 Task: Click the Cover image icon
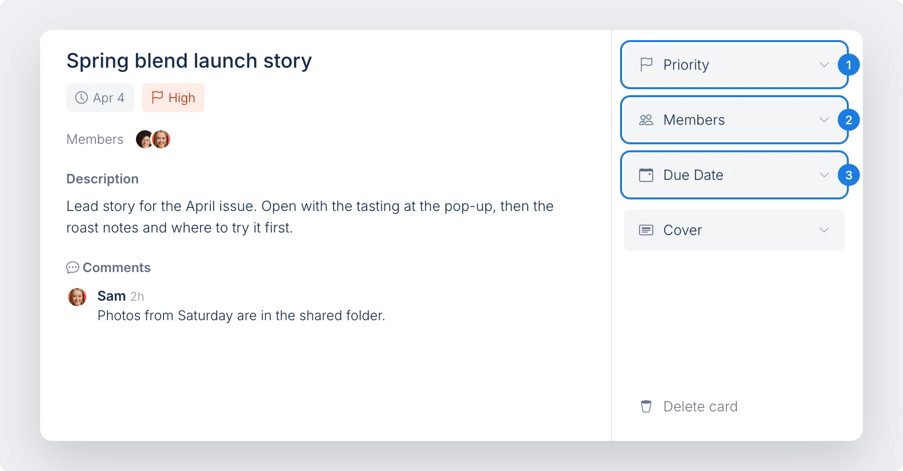(646, 230)
